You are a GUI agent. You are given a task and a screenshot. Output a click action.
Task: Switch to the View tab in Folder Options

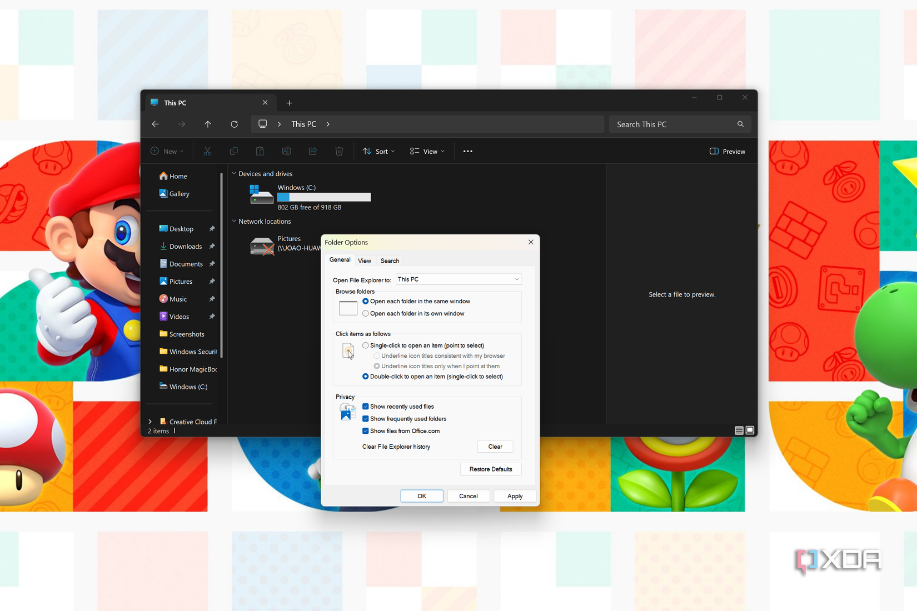click(x=365, y=260)
